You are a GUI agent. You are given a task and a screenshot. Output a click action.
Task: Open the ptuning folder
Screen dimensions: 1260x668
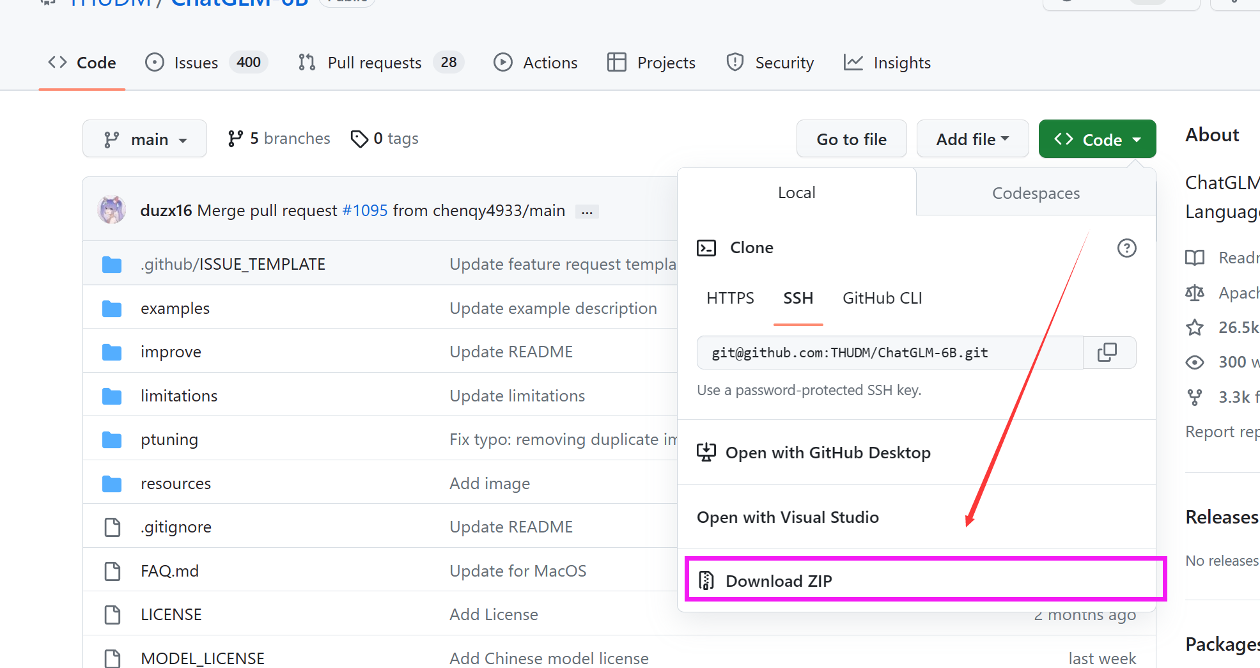(169, 440)
